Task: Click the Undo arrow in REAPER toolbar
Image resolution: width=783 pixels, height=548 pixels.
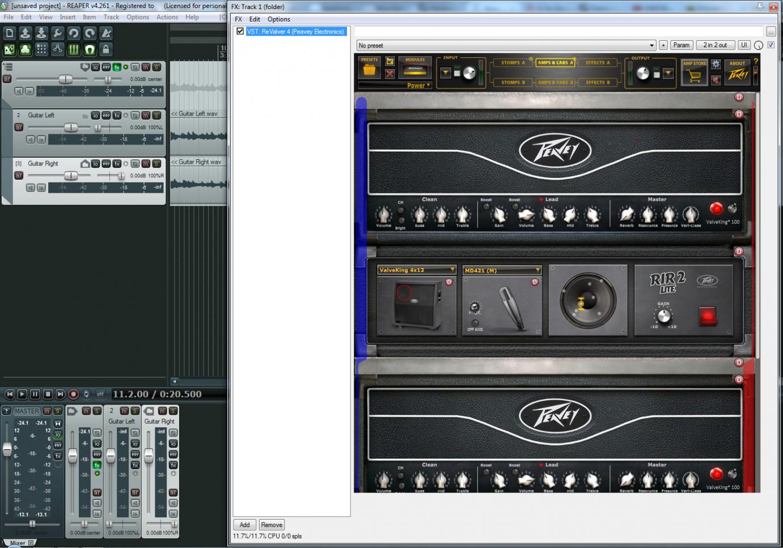Action: (x=74, y=33)
